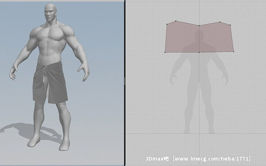Select the pattern's bottom-center point on the center line
Viewport: 266px width, 166px height.
199,53
